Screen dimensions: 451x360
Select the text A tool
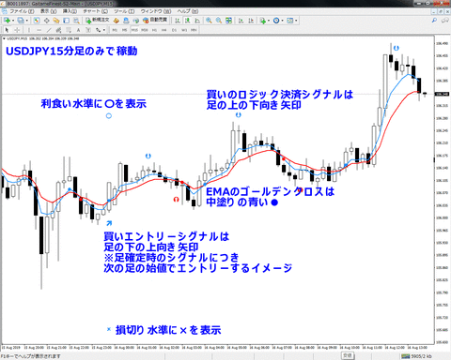click(78, 30)
